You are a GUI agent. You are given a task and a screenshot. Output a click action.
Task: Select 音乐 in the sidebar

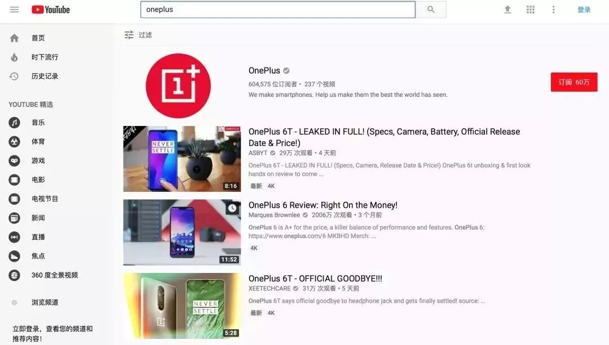tap(38, 123)
